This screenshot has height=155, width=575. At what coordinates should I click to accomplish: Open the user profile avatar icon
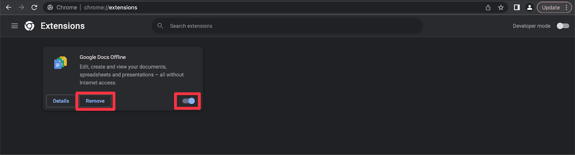[529, 7]
